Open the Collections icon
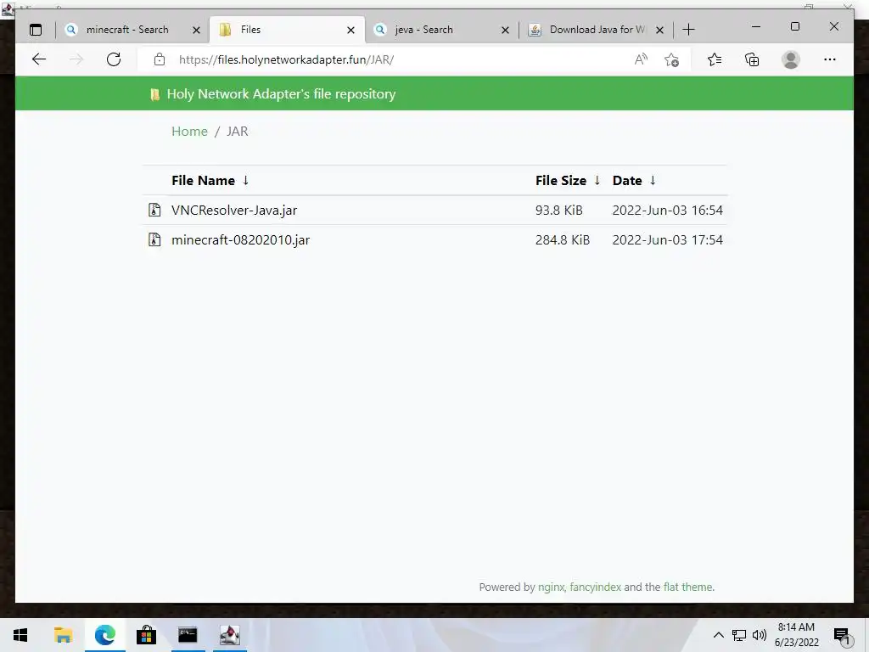 click(x=752, y=59)
